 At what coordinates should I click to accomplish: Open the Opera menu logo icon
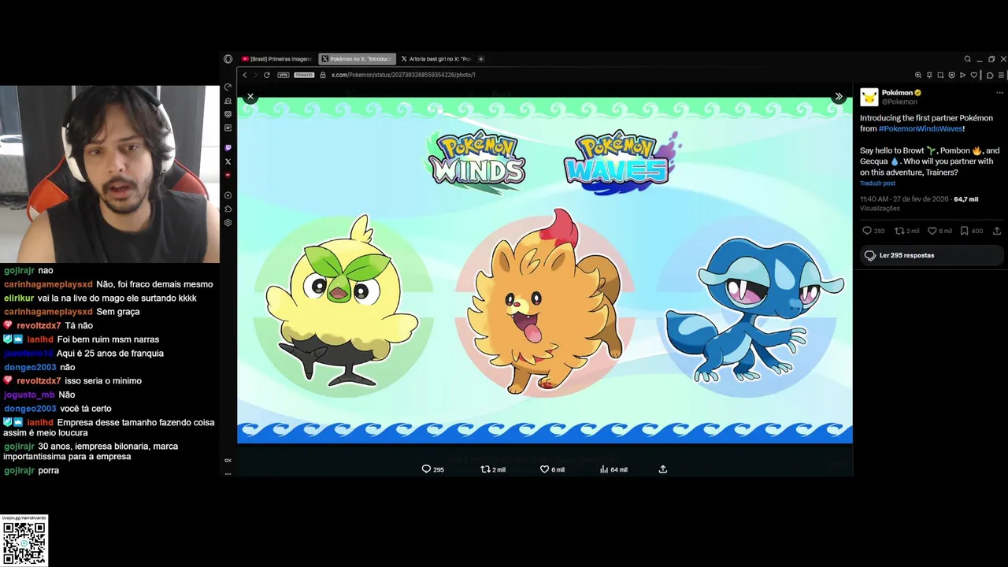pyautogui.click(x=228, y=59)
